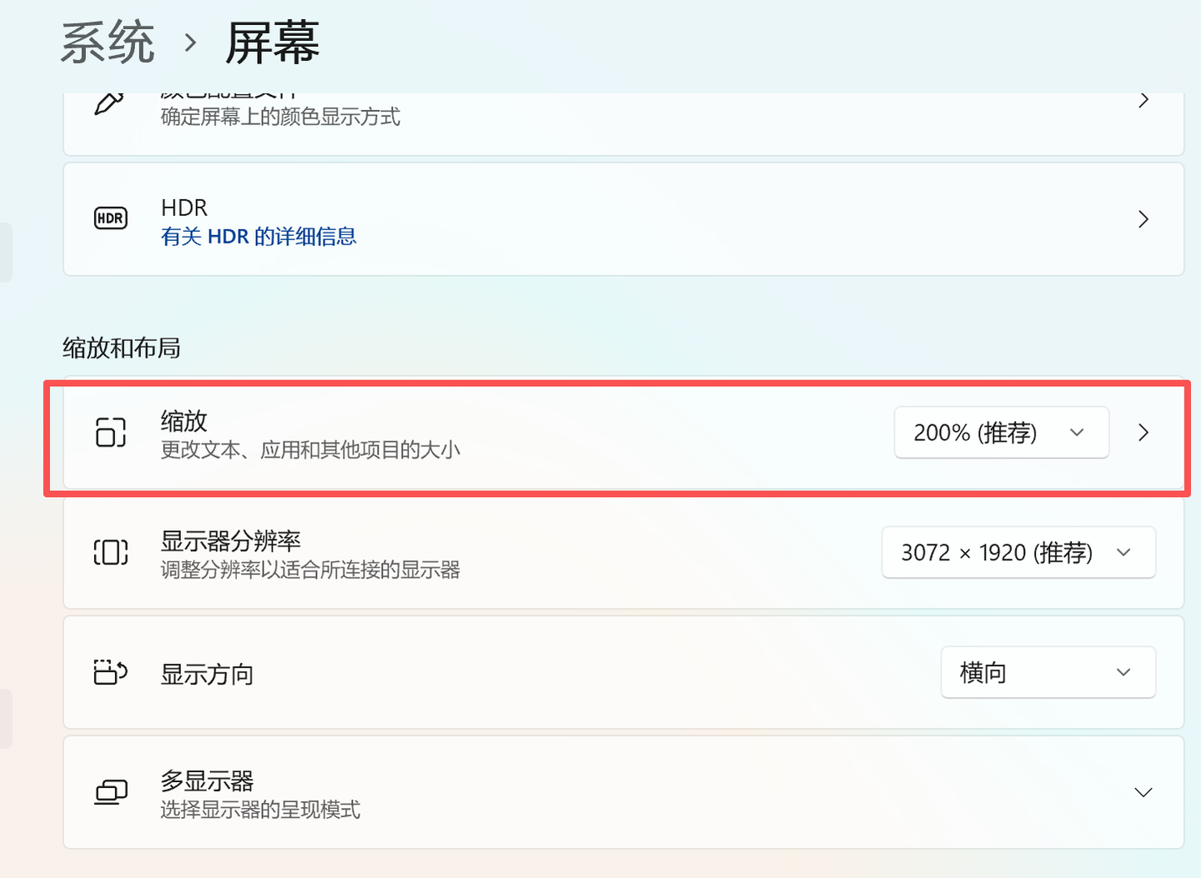
Task: Click the multiple displays (多显示器) icon
Action: point(111,792)
